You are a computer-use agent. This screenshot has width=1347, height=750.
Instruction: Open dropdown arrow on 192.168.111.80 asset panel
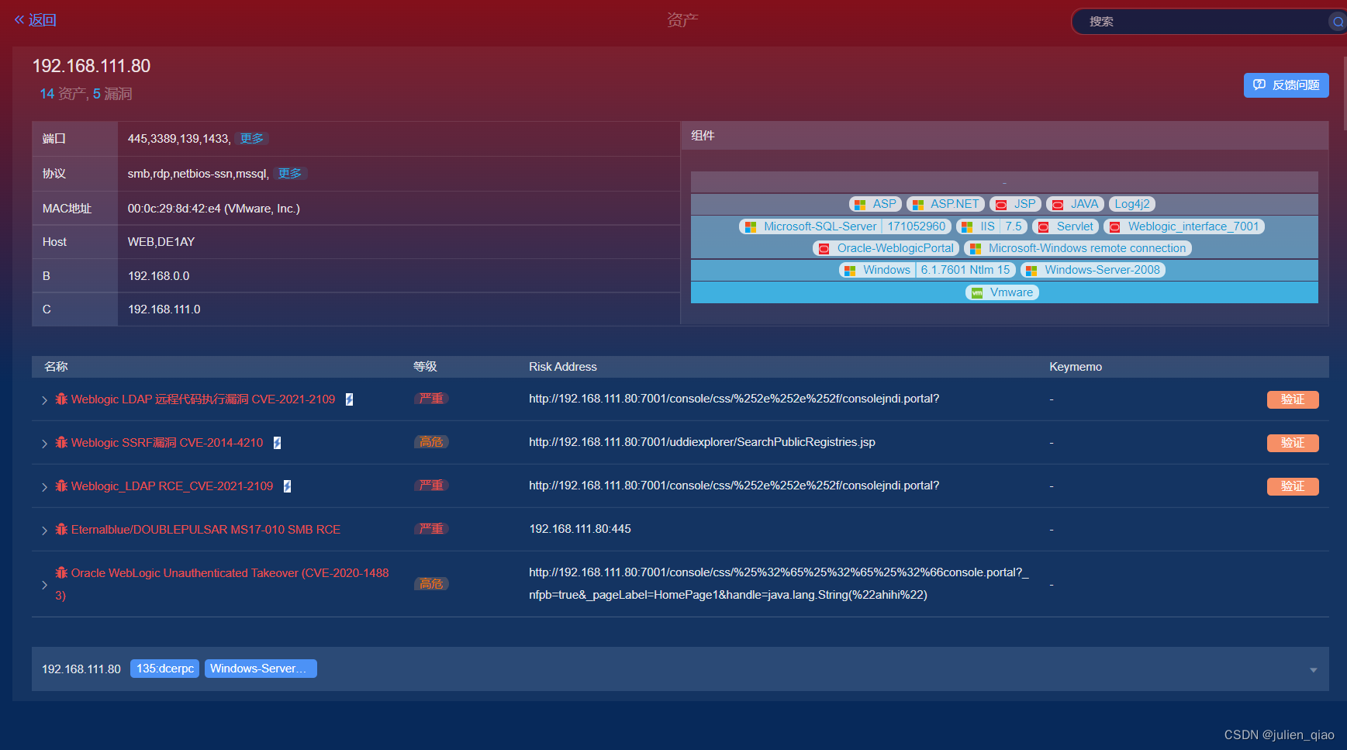coord(1313,670)
